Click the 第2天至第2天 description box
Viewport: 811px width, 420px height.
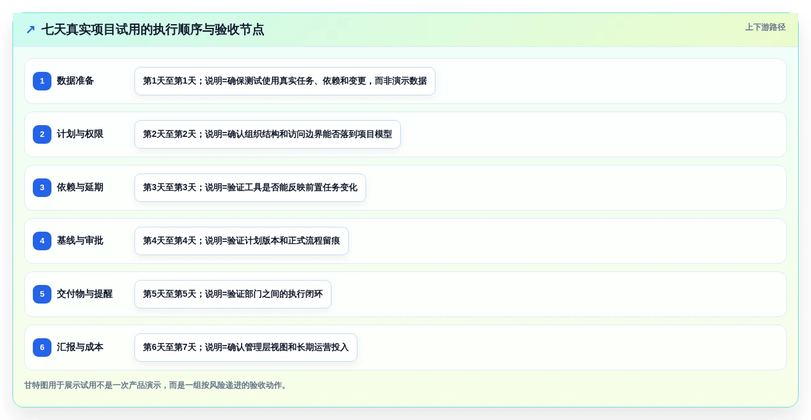268,134
